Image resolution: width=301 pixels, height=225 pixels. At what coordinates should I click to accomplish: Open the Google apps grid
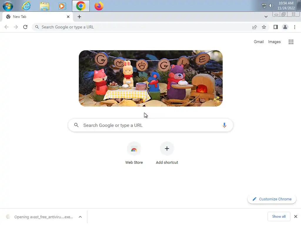click(x=291, y=42)
